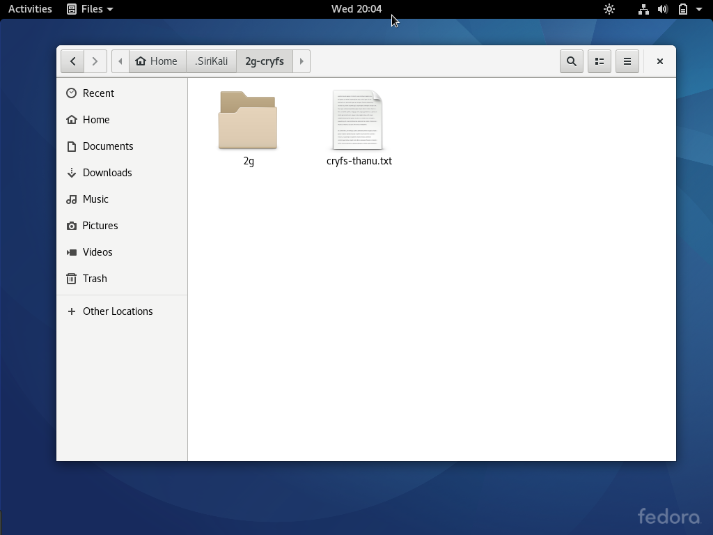Click the brightness sun icon in top bar

609,9
